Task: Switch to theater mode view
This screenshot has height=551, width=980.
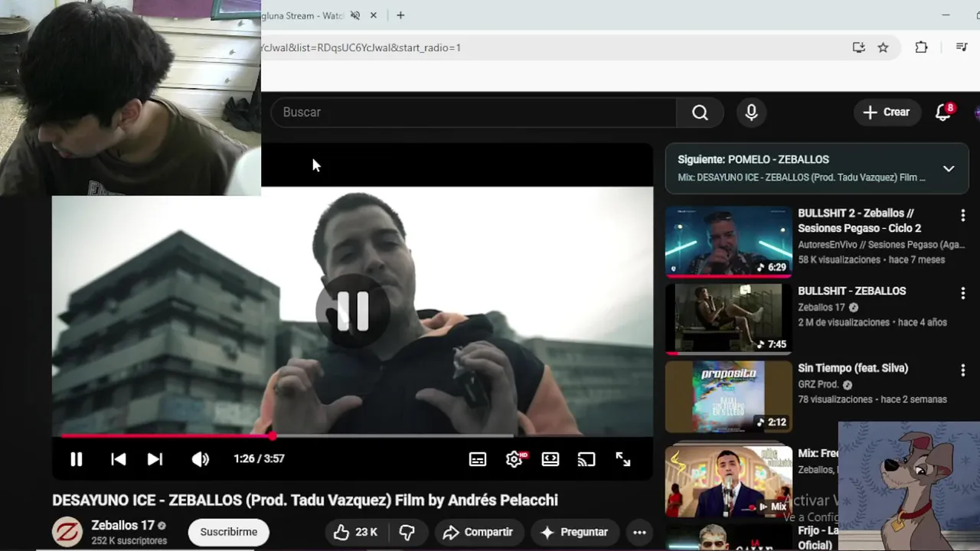Action: [550, 459]
